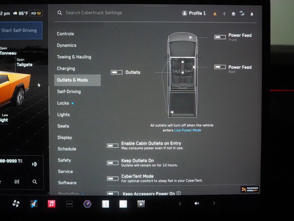
Task: Open the audio equalizer sliders icon
Action: (x=17, y=181)
